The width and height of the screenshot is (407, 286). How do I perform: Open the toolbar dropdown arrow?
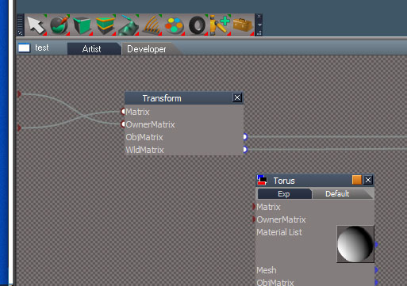tap(259, 25)
